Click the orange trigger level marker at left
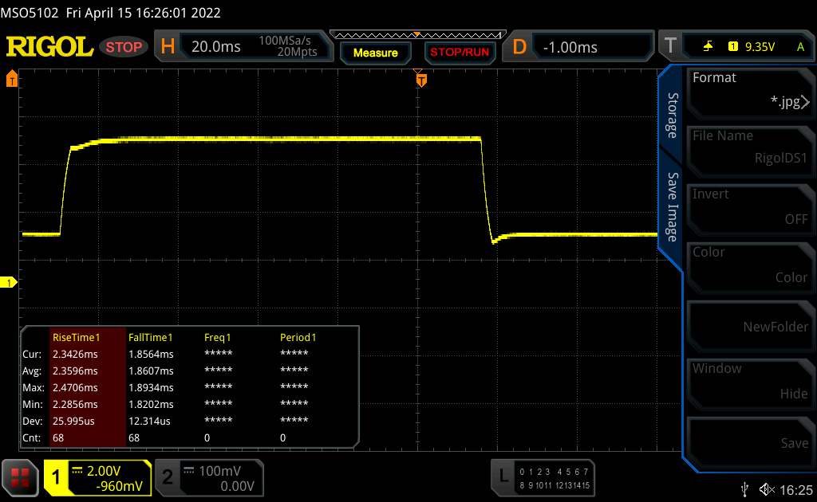This screenshot has height=502, width=817. point(12,79)
